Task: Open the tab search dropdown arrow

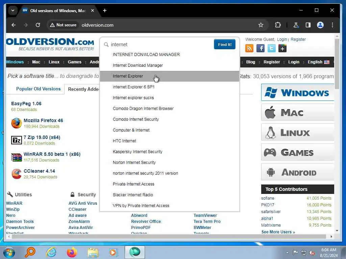Action: tap(13, 10)
